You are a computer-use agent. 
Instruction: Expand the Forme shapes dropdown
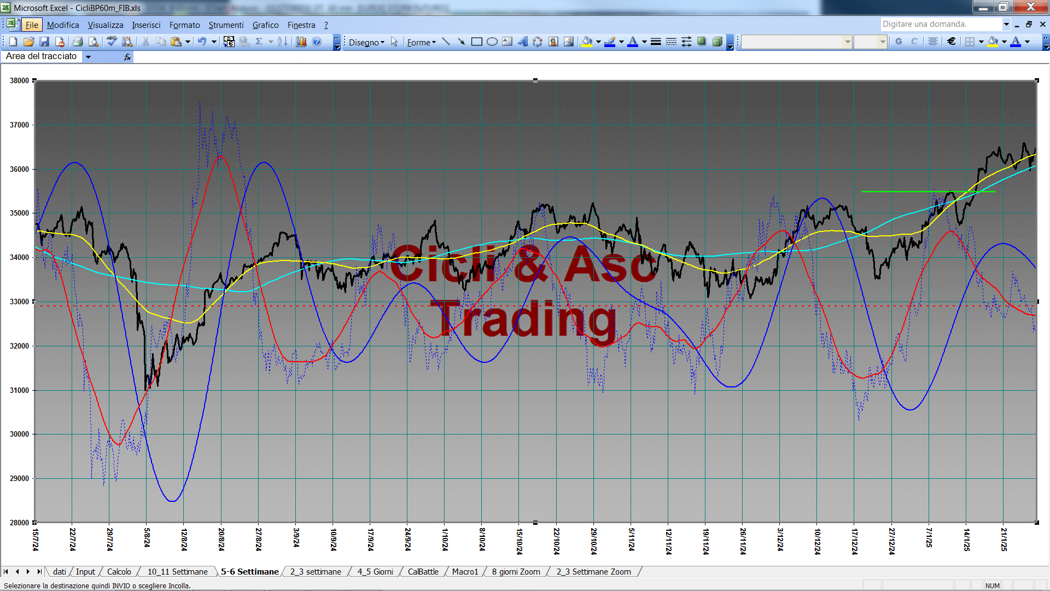click(421, 42)
